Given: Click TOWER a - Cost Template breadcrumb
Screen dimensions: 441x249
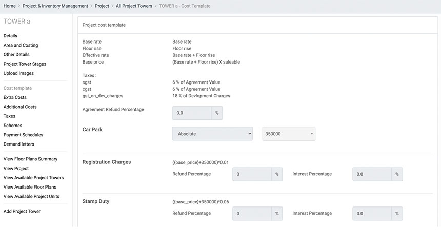Looking at the screenshot, I should tap(185, 6).
